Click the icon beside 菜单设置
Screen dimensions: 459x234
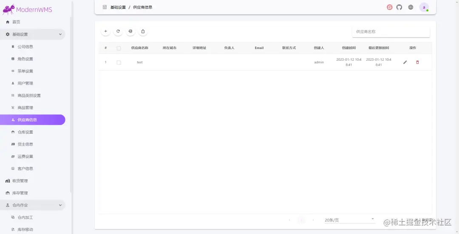click(x=13, y=71)
